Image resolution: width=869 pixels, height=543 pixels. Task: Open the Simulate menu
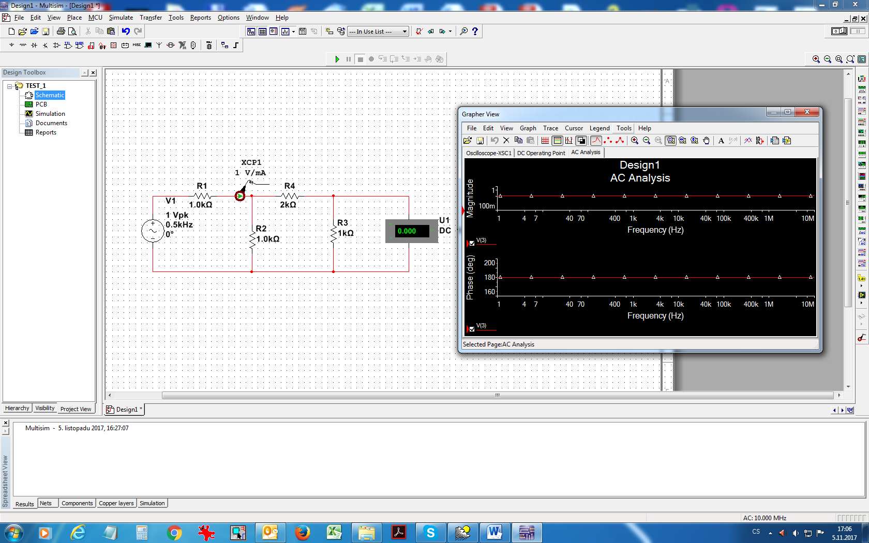pos(121,18)
